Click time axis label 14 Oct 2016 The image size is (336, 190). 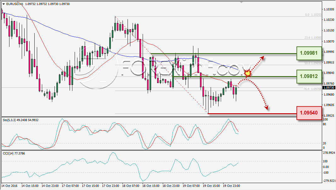[x=9, y=186]
